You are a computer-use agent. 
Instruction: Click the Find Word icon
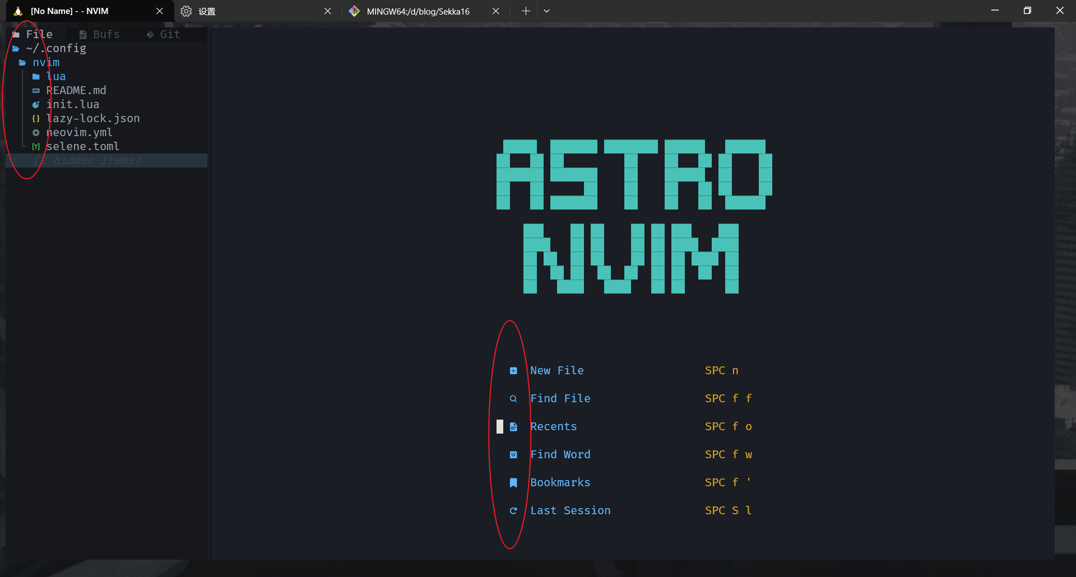click(513, 455)
